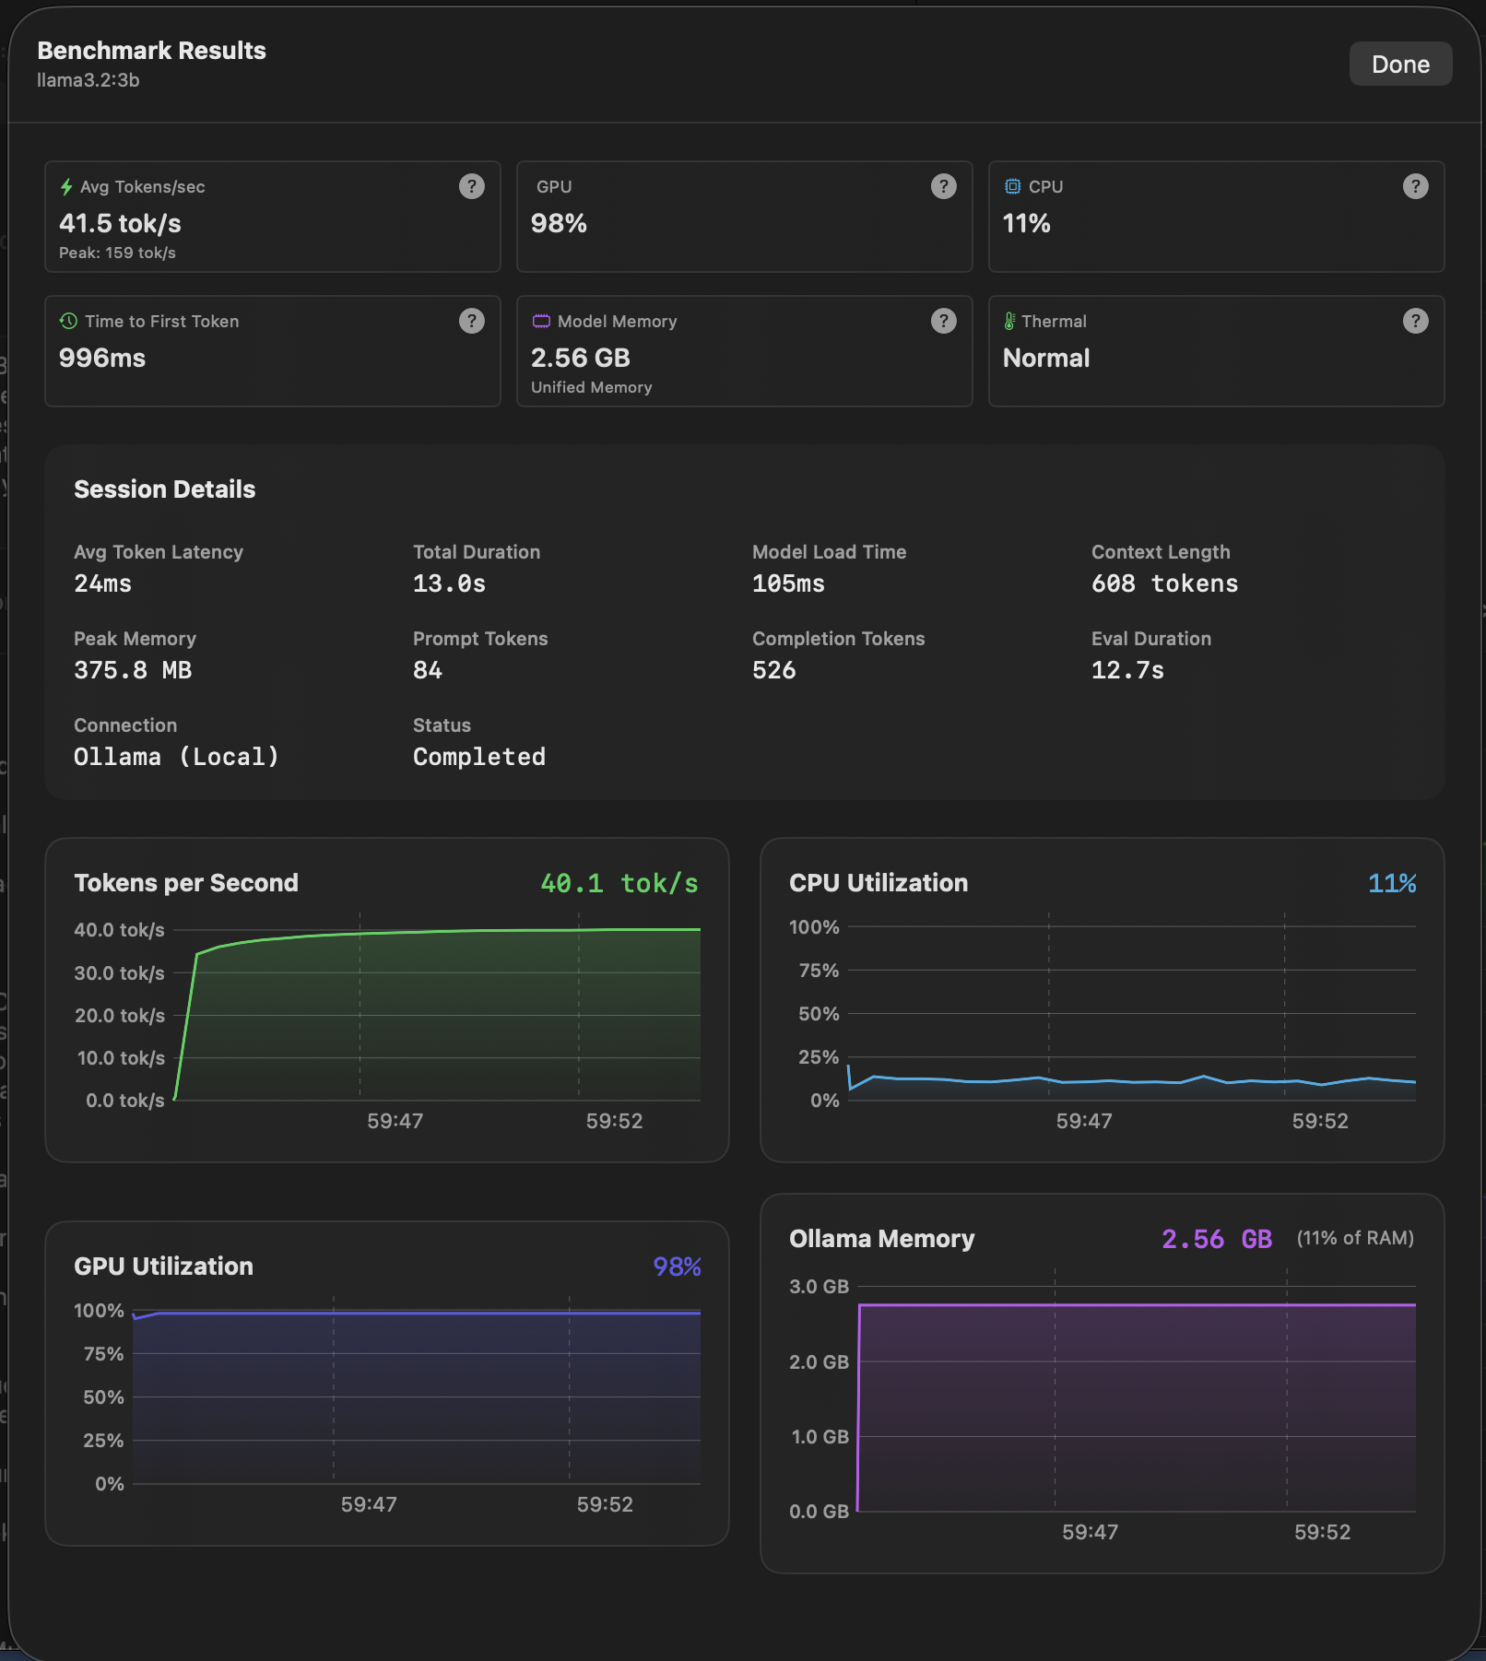This screenshot has width=1486, height=1661.
Task: Open the help tooltip for Model Memory
Action: (943, 321)
